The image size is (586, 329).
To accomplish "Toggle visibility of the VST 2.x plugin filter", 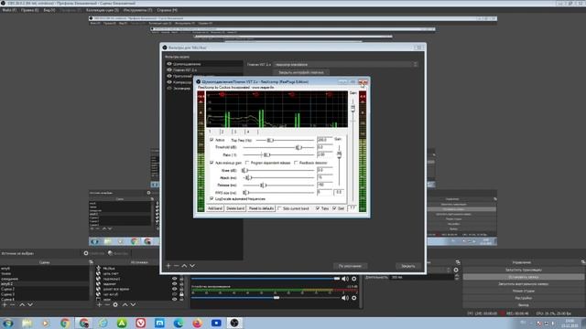I will pyautogui.click(x=169, y=69).
